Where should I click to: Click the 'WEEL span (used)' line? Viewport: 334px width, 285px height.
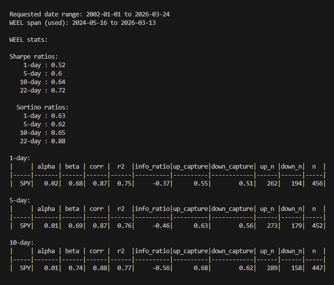83,23
